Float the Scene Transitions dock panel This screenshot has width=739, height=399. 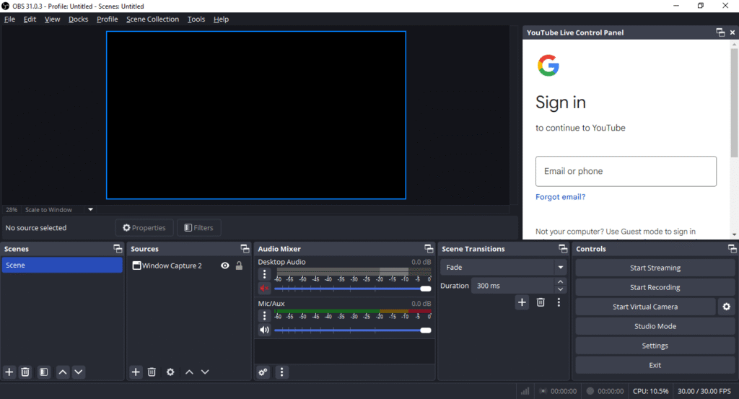click(x=563, y=249)
